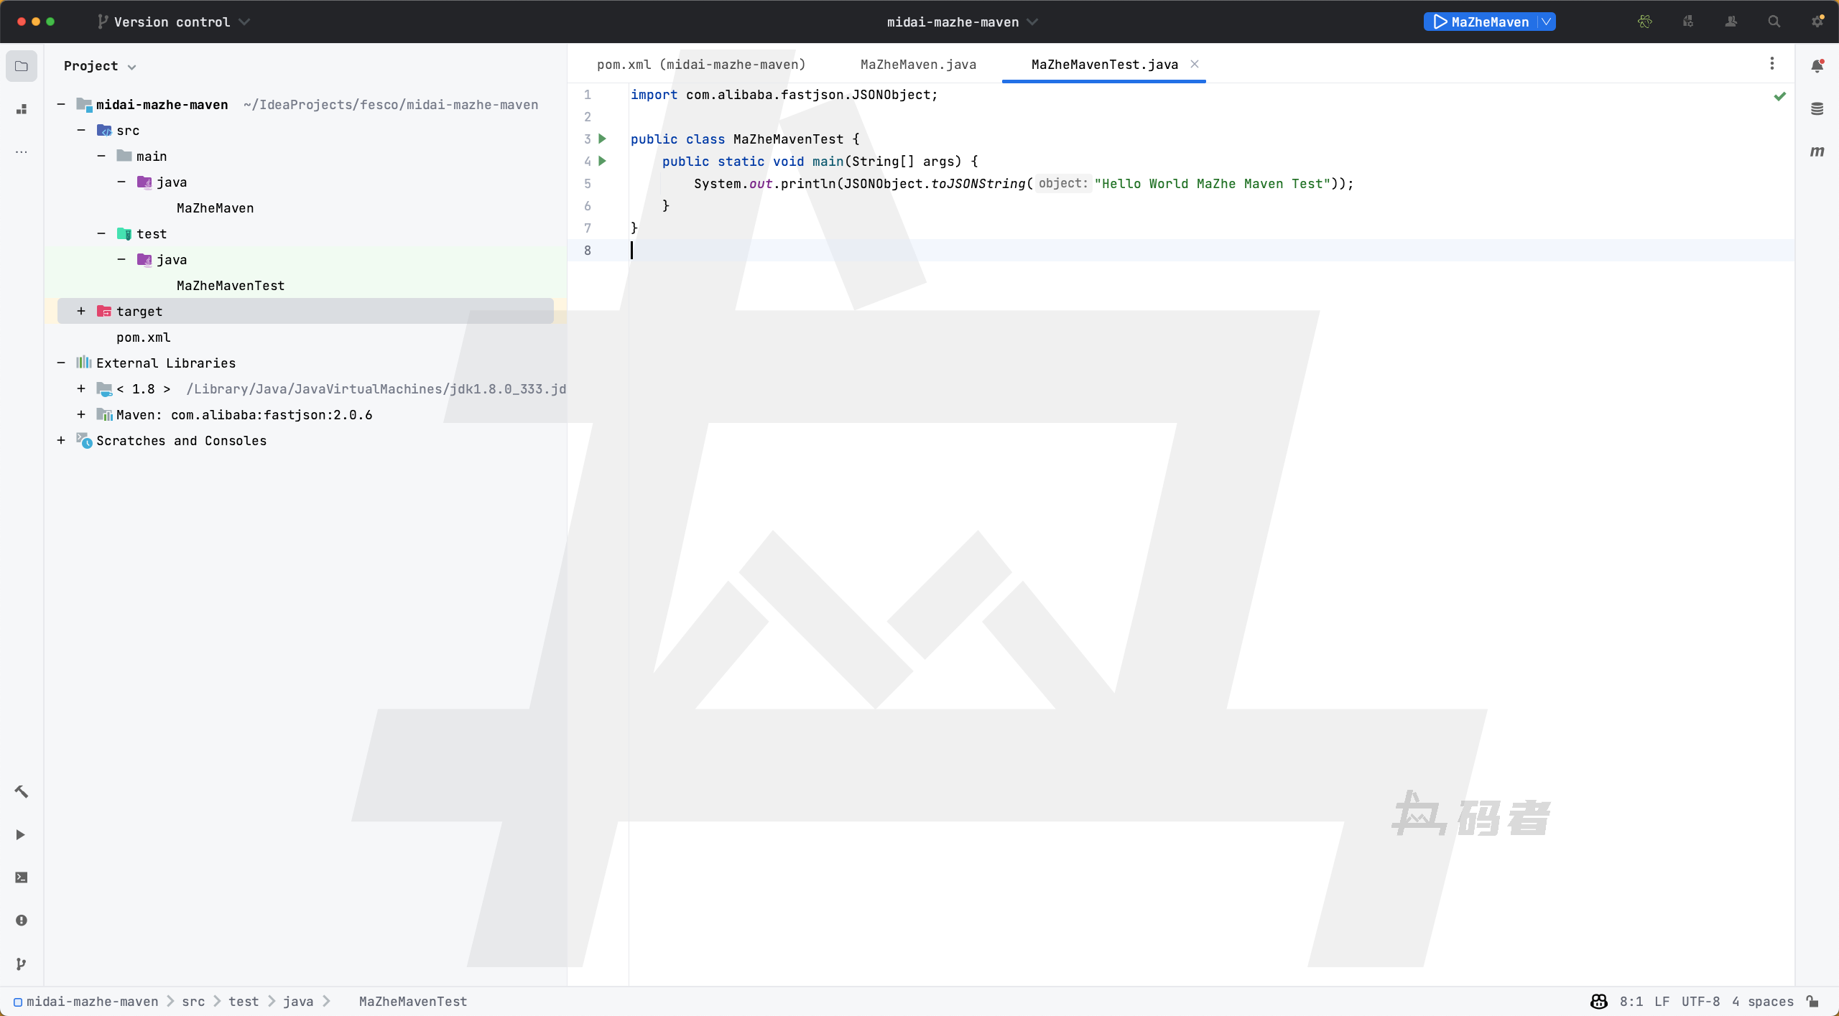Viewport: 1839px width, 1016px height.
Task: Open the Problems tool window icon
Action: [x=22, y=921]
